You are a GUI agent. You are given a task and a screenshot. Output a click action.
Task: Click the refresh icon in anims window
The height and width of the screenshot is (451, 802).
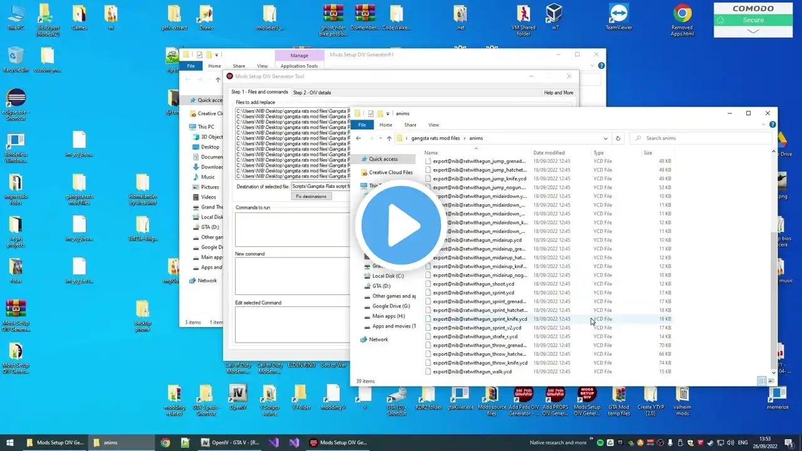click(x=618, y=138)
